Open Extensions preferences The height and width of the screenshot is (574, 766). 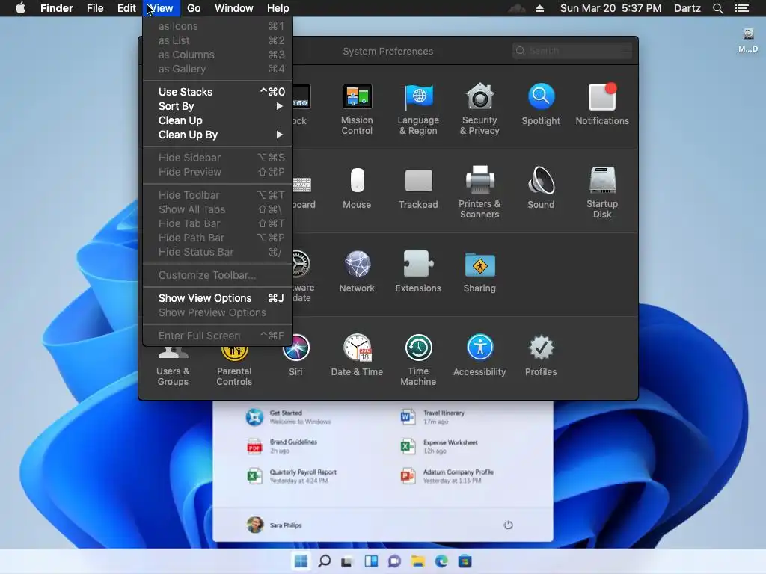pyautogui.click(x=418, y=272)
